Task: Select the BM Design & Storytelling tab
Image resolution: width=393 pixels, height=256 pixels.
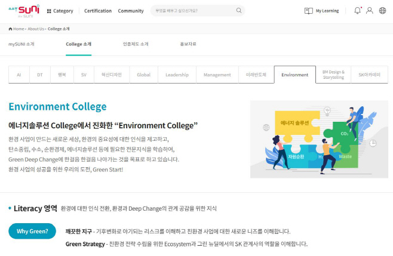Action: pyautogui.click(x=333, y=75)
